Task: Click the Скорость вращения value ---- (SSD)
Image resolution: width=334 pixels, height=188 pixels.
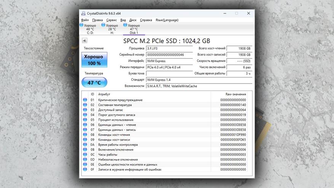Action: [x=240, y=61]
